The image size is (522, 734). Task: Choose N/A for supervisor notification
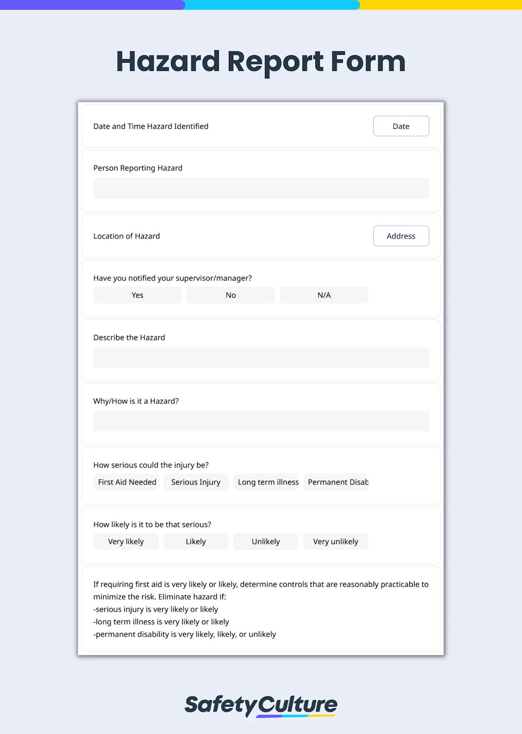[324, 295]
